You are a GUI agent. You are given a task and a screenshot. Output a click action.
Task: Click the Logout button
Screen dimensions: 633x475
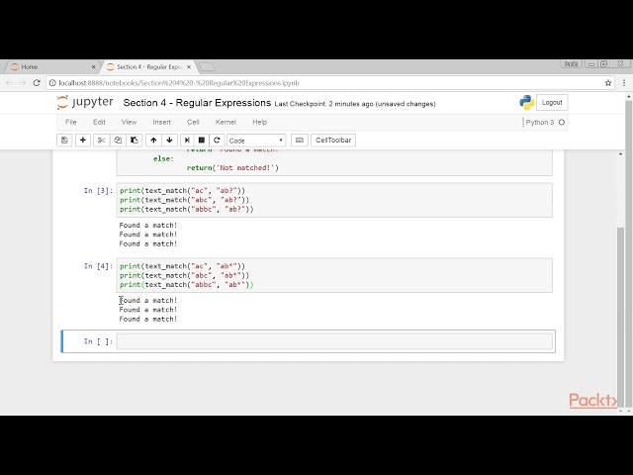[x=552, y=103]
